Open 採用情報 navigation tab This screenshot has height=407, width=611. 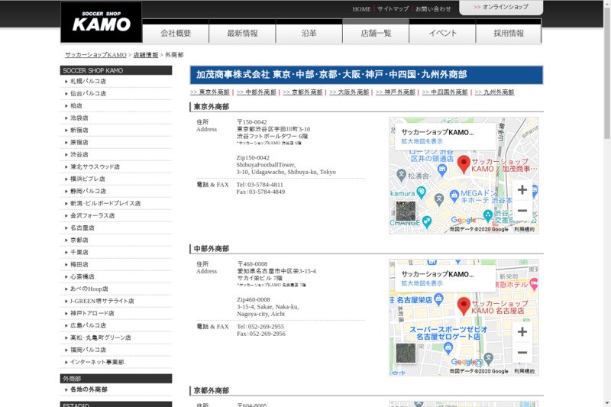click(509, 33)
